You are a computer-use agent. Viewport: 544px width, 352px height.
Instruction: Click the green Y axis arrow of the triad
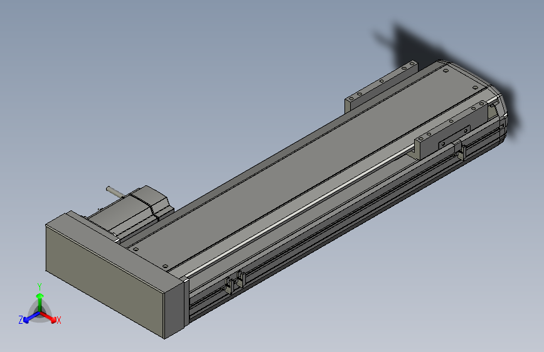click(x=40, y=303)
